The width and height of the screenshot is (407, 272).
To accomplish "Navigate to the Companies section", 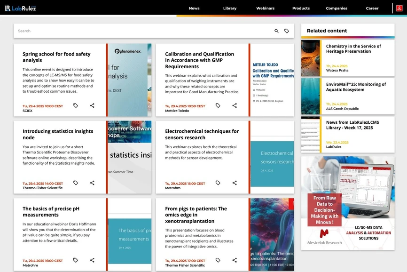I will [x=337, y=8].
